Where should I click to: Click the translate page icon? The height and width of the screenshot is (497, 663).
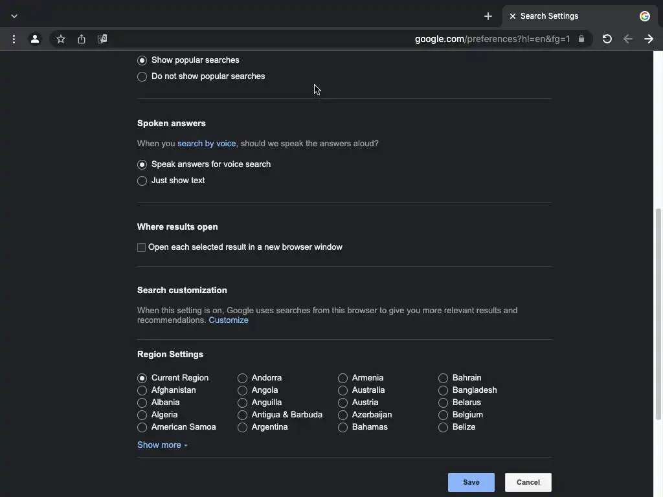[x=102, y=39]
